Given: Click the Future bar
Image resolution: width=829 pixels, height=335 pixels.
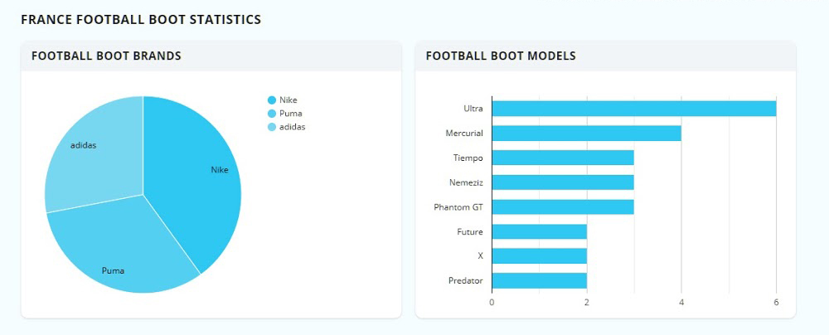Looking at the screenshot, I should [539, 231].
